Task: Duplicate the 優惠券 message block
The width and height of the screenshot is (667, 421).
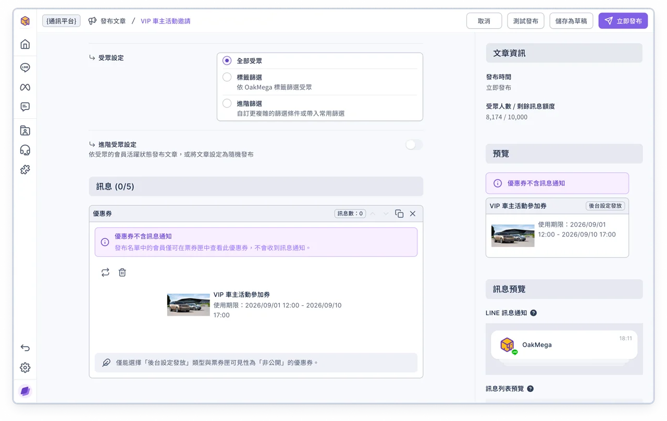Action: [x=399, y=214]
